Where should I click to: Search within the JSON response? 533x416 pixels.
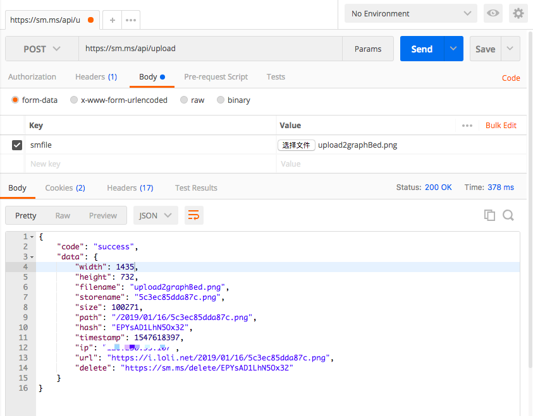pyautogui.click(x=508, y=215)
